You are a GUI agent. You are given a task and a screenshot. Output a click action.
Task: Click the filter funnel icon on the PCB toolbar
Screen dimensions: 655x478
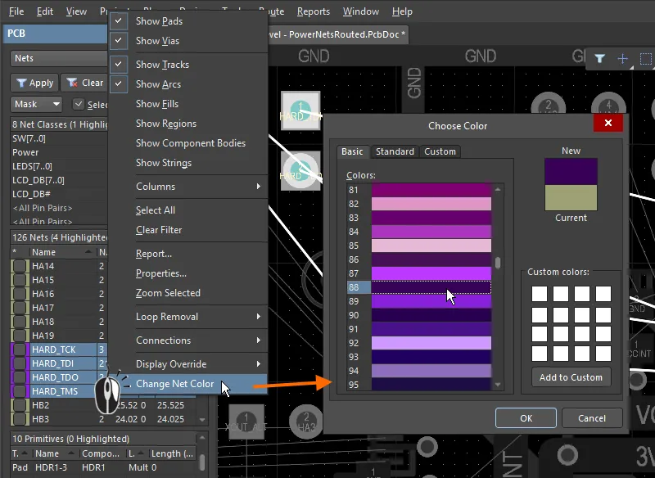(600, 59)
